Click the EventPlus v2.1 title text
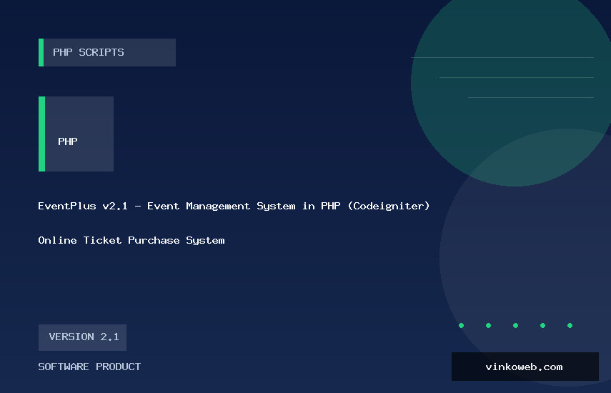Image resolution: width=611 pixels, height=393 pixels. click(234, 206)
